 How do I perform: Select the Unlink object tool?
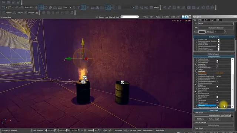[x=21, y=7]
